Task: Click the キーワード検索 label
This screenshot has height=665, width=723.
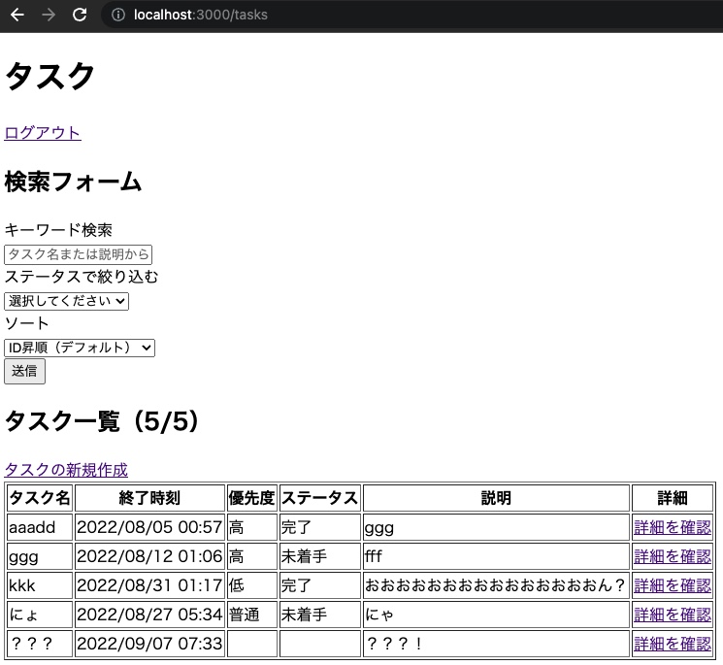Action: pos(58,230)
